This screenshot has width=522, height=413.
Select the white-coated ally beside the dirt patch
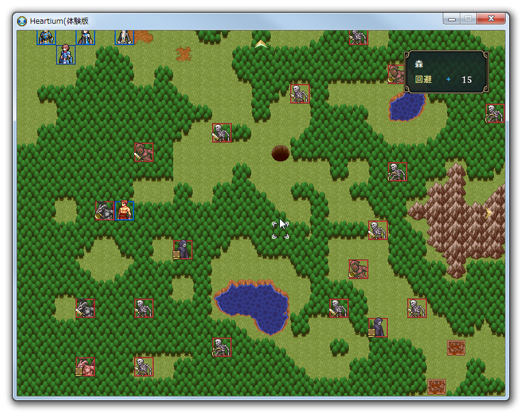(x=124, y=37)
